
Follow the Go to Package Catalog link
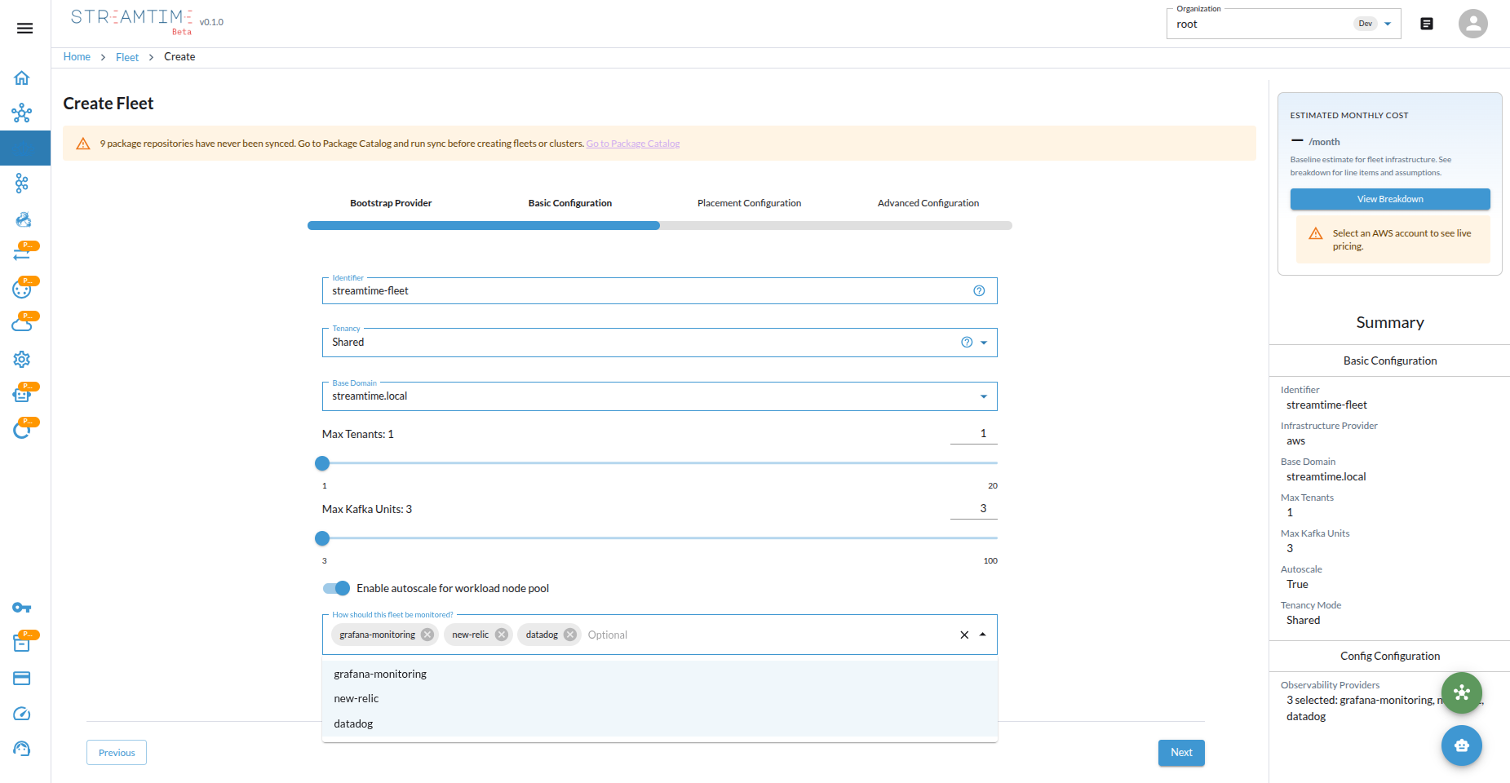coord(633,144)
